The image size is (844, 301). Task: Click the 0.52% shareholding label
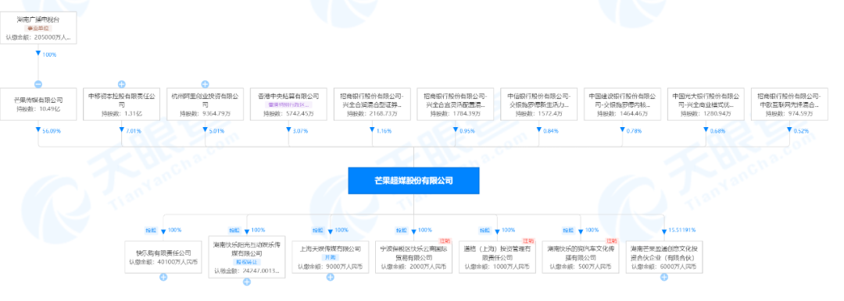click(x=800, y=130)
